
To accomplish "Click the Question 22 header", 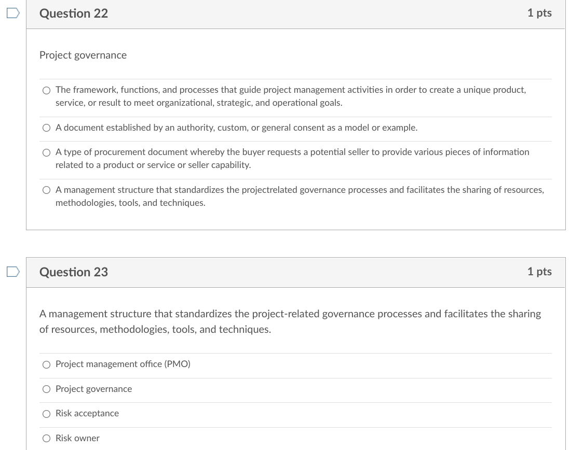I will click(x=73, y=13).
